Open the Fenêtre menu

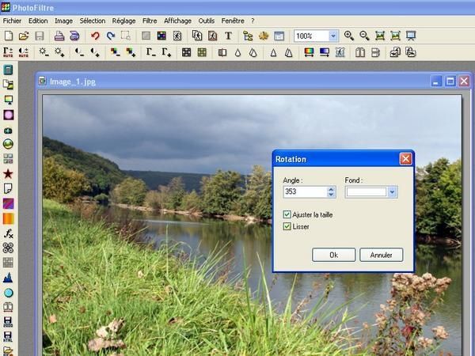pos(233,21)
